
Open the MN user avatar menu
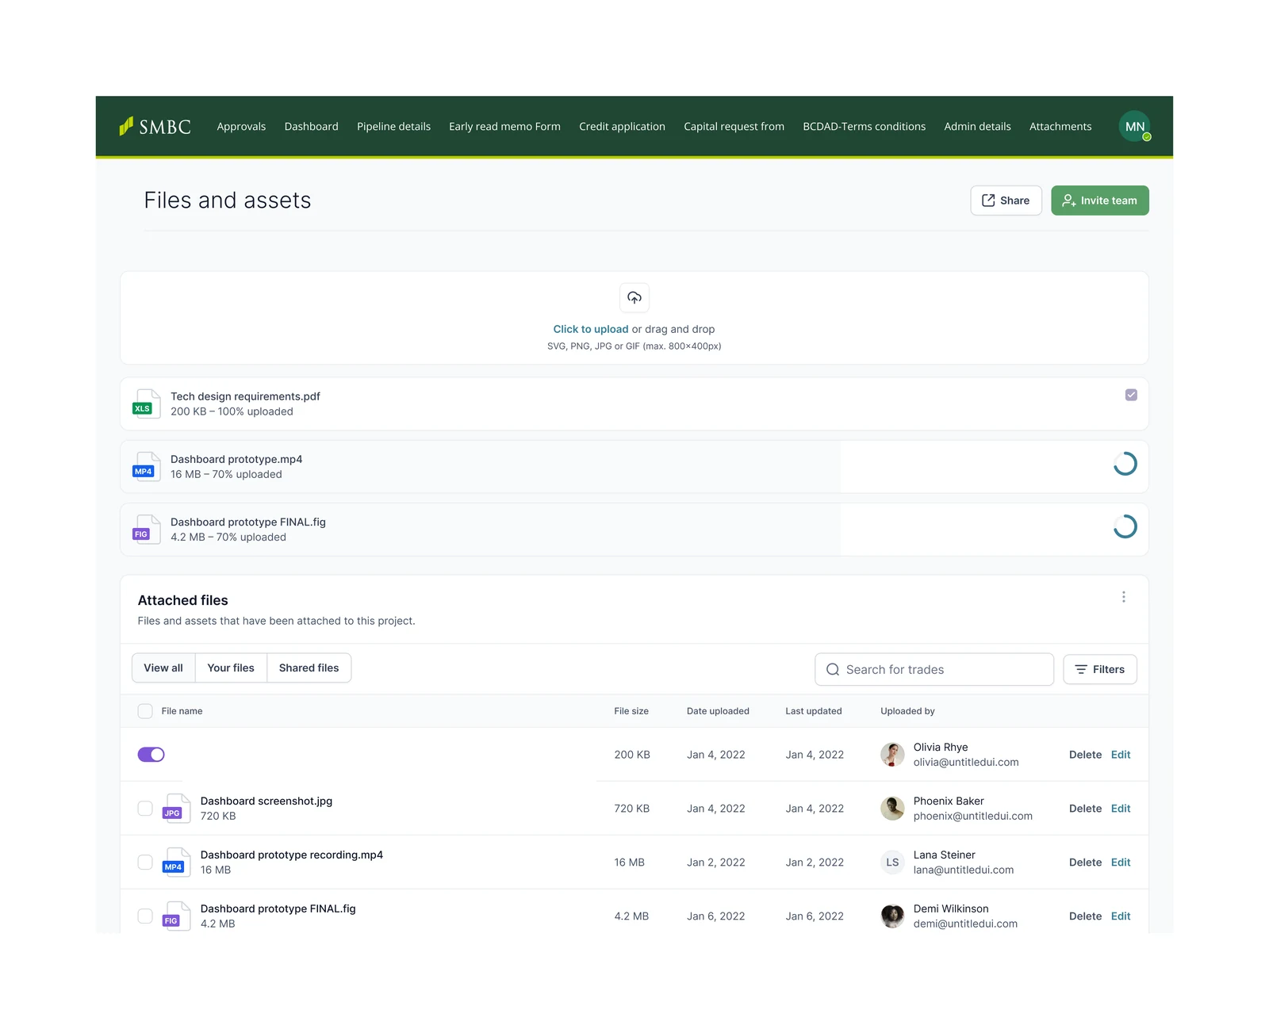[1134, 127]
